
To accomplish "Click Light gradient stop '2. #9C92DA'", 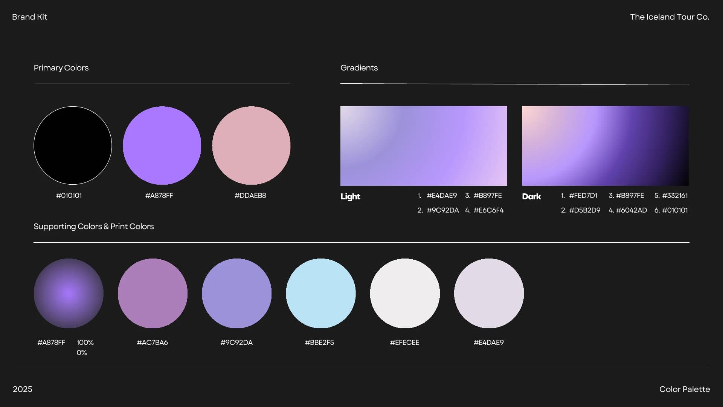I will coord(438,210).
